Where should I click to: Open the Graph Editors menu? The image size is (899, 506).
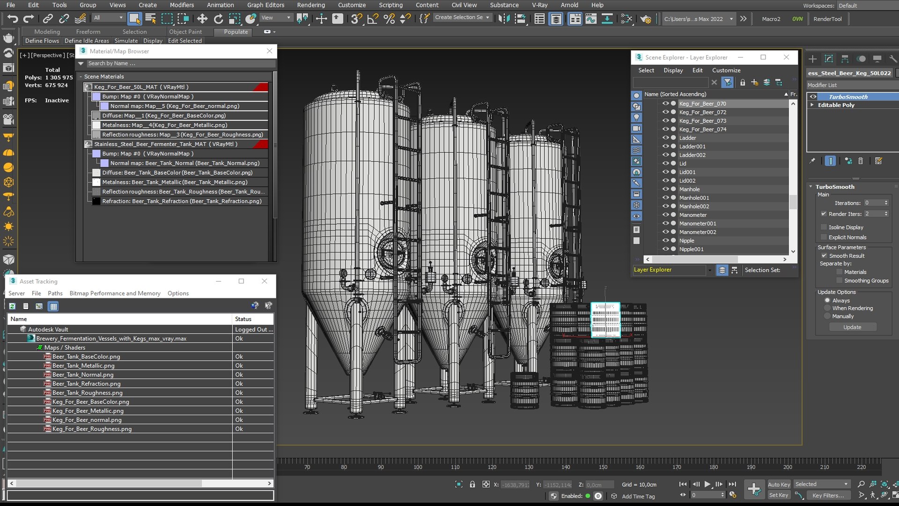265,5
